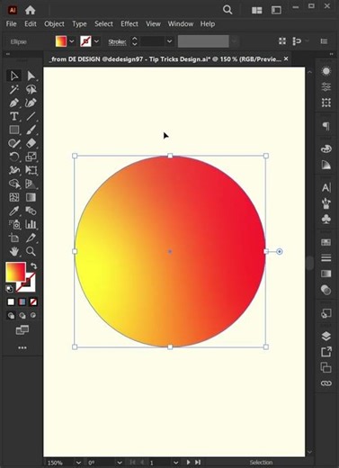Open the Select menu
339x468 pixels.
[x=103, y=23]
